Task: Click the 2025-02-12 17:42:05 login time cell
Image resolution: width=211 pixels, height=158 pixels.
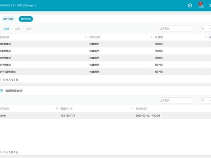Action: (148, 115)
